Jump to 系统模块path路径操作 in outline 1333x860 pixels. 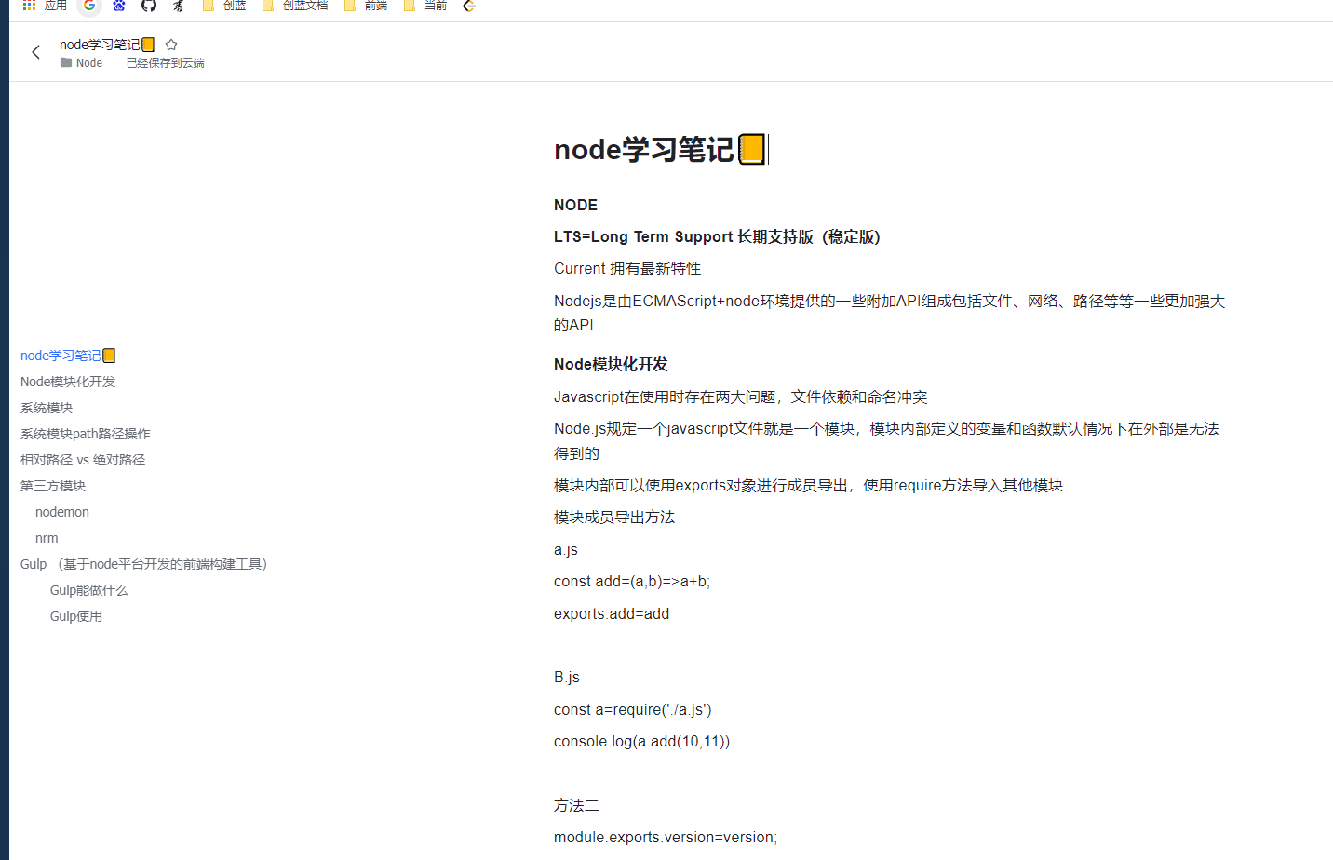click(x=86, y=434)
